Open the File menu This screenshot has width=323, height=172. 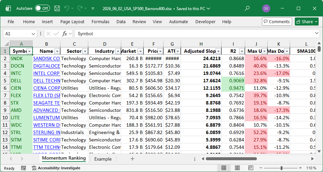11,21
